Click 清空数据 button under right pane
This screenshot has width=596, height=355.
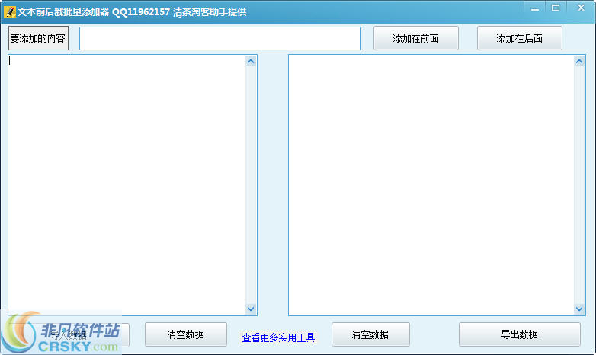point(370,334)
